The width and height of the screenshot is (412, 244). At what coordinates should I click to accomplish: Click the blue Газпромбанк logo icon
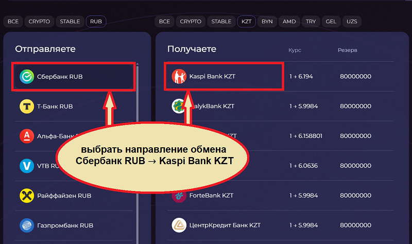tap(27, 225)
